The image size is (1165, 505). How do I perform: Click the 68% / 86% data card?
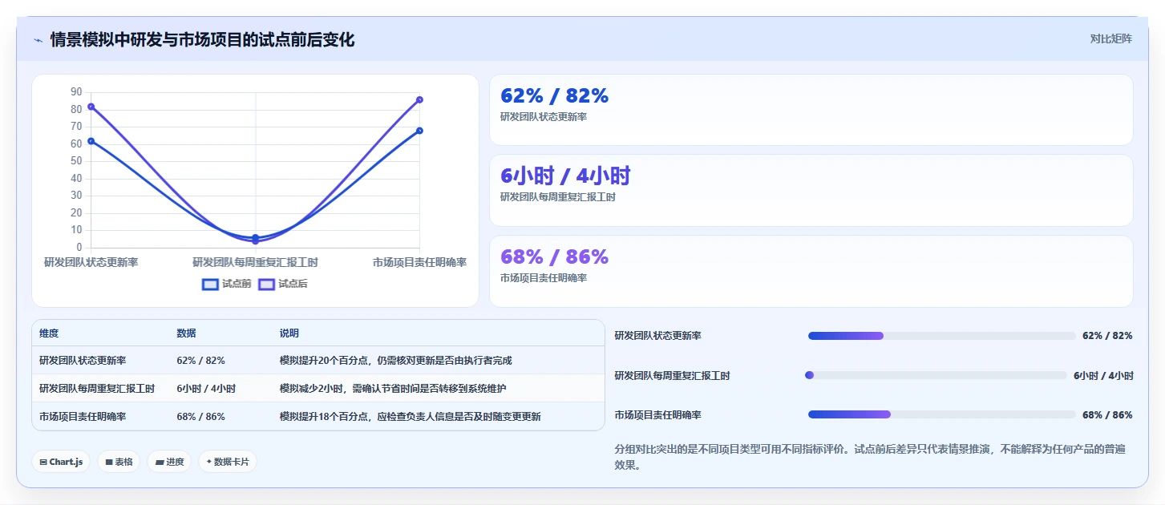(x=811, y=271)
